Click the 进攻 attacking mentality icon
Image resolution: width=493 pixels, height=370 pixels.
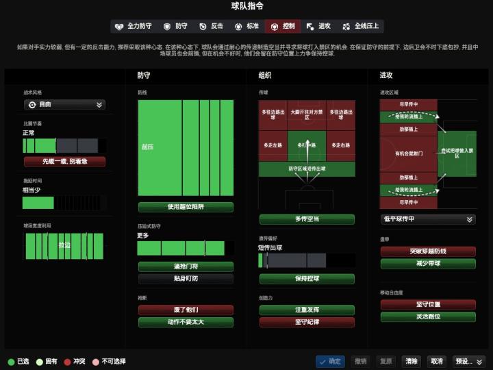pyautogui.click(x=310, y=27)
